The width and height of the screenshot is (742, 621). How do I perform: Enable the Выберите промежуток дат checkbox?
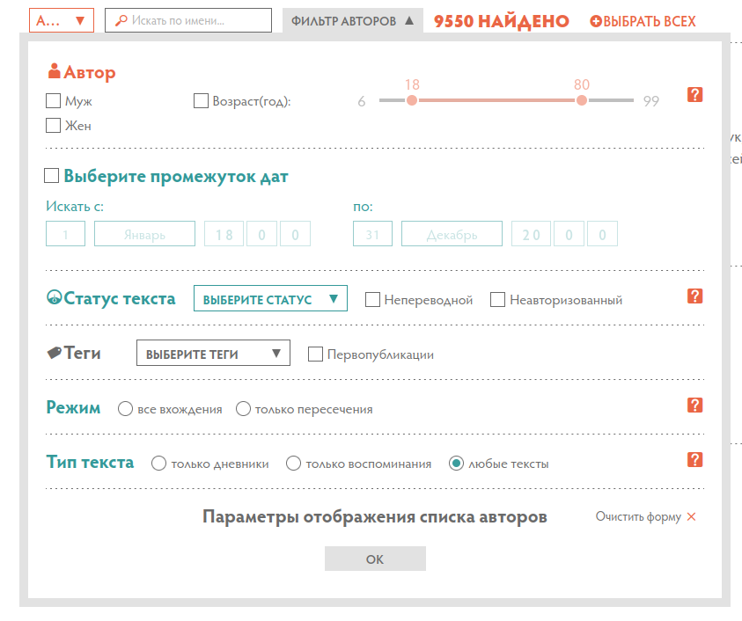point(52,176)
